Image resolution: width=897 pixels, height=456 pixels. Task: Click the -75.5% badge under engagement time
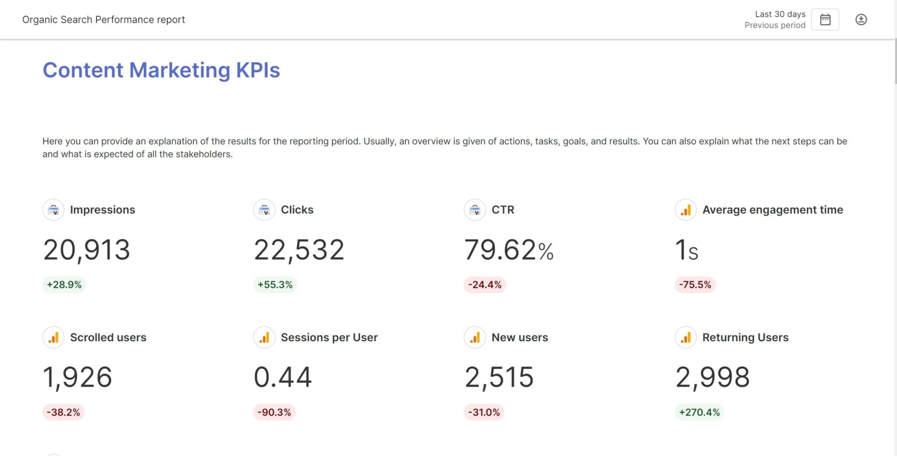coord(696,284)
